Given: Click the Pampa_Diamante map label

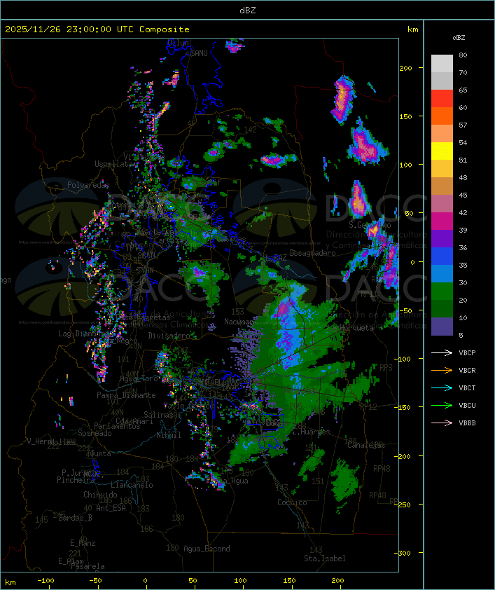Looking at the screenshot, I should point(126,395).
